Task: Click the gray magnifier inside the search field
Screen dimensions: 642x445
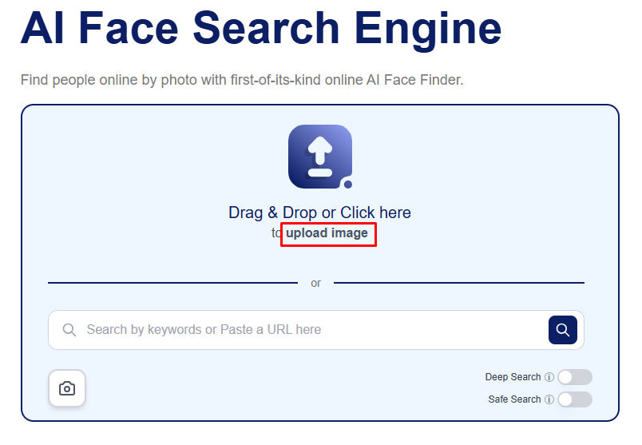Action: (x=69, y=330)
